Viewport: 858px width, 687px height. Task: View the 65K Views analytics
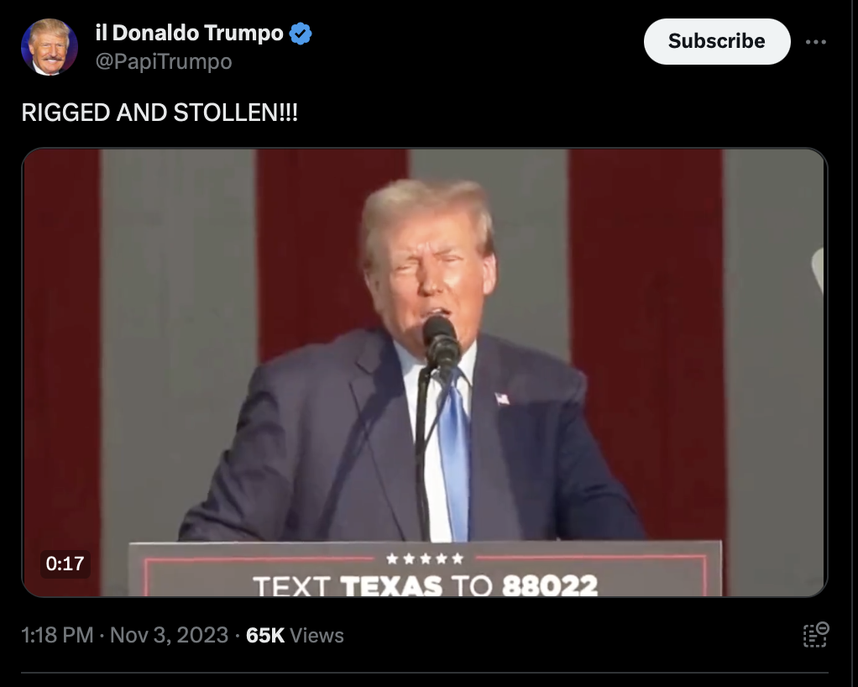pyautogui.click(x=295, y=635)
